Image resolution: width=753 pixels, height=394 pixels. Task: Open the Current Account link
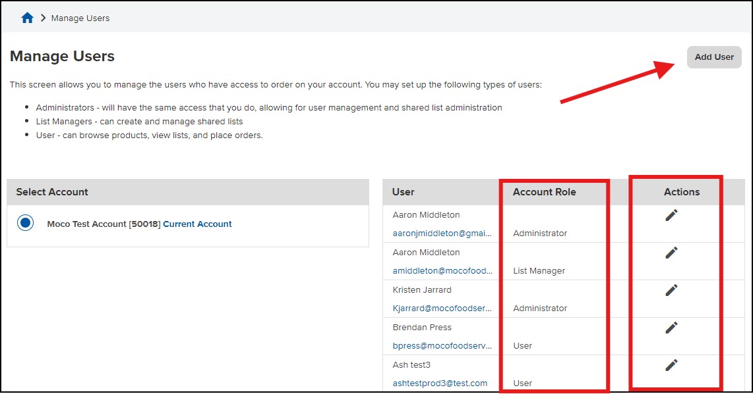[x=196, y=224]
